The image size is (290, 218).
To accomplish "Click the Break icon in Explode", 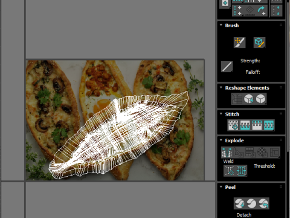I will click(x=227, y=153).
